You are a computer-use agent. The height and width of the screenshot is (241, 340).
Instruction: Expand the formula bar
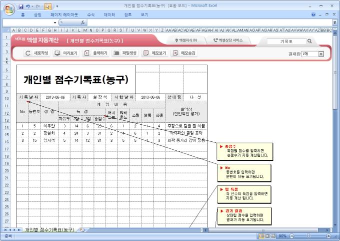tap(334, 23)
